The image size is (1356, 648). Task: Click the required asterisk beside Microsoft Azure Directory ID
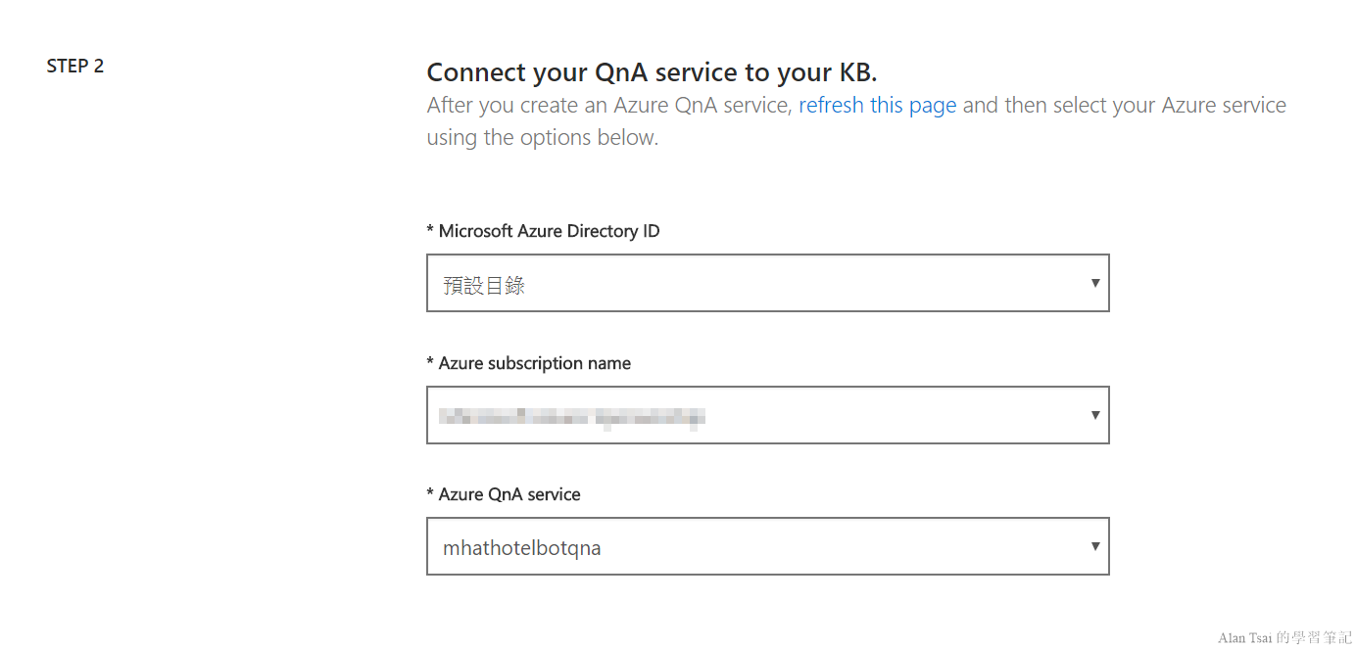[430, 232]
